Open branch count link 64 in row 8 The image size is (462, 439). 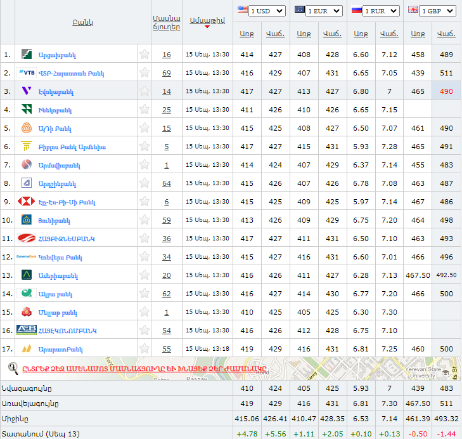pyautogui.click(x=167, y=183)
